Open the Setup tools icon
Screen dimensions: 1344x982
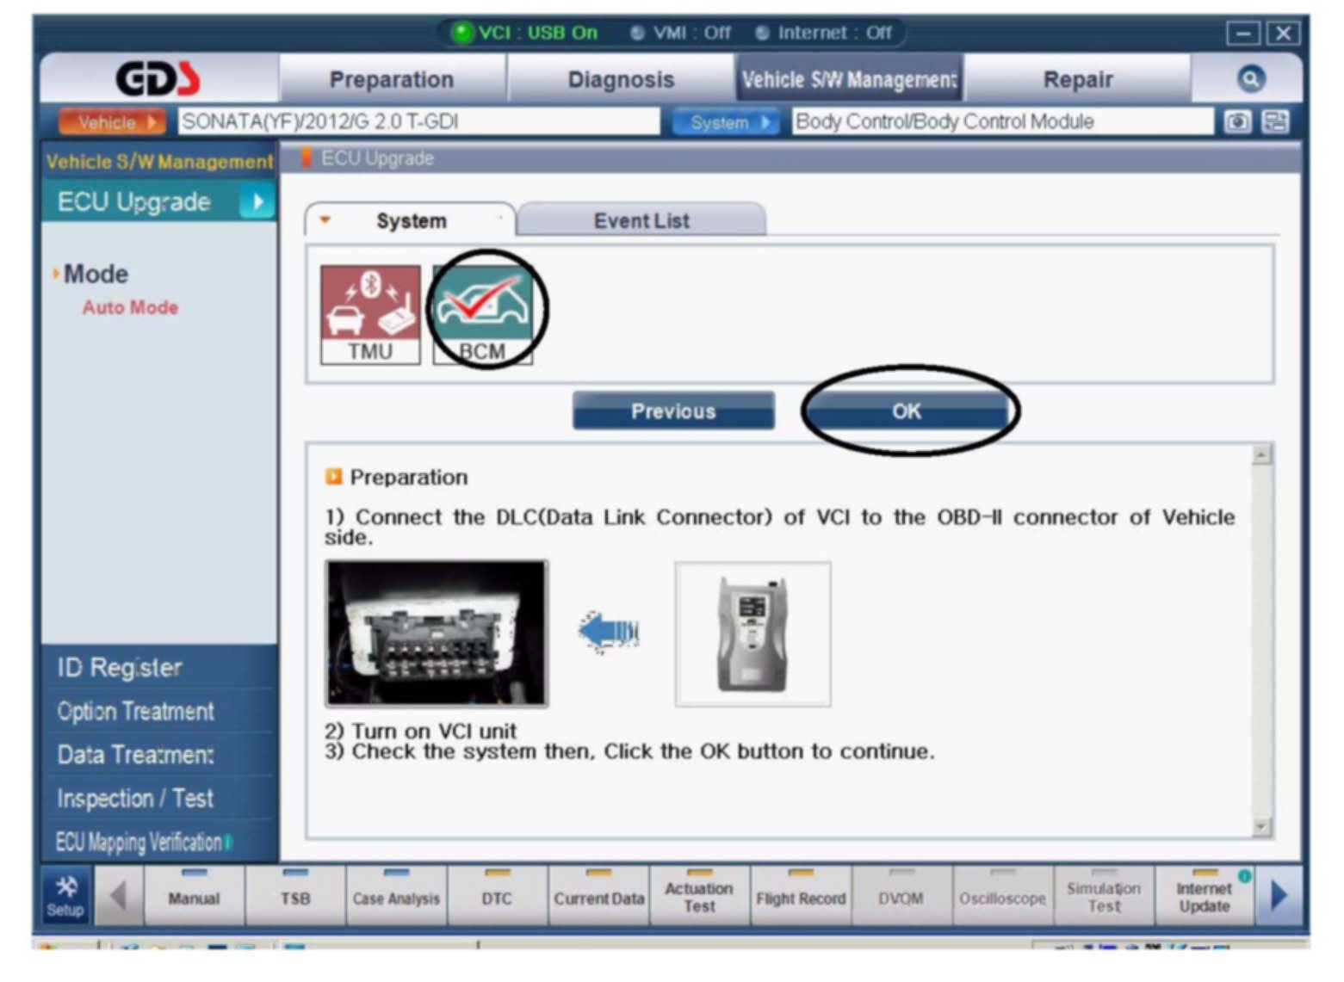click(65, 896)
